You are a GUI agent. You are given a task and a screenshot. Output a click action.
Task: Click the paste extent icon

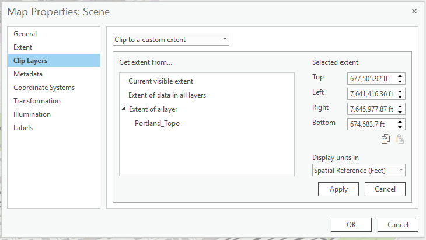tap(400, 139)
